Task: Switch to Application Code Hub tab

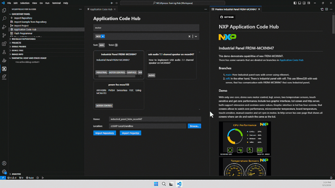Action: click(x=101, y=9)
